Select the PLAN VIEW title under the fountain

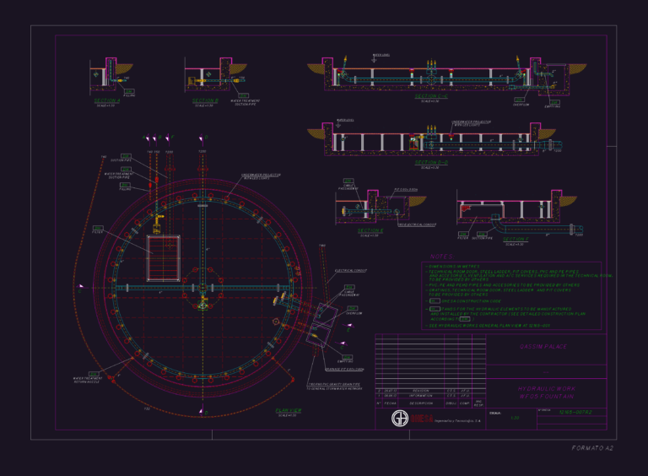click(288, 410)
